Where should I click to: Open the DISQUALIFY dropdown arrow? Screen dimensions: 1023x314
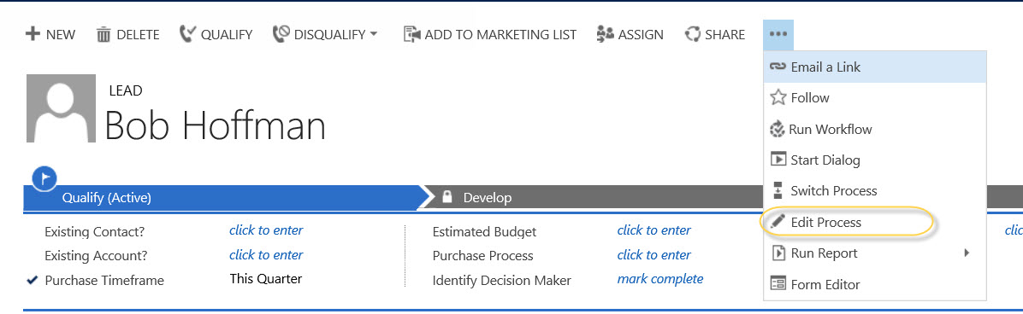pyautogui.click(x=374, y=33)
